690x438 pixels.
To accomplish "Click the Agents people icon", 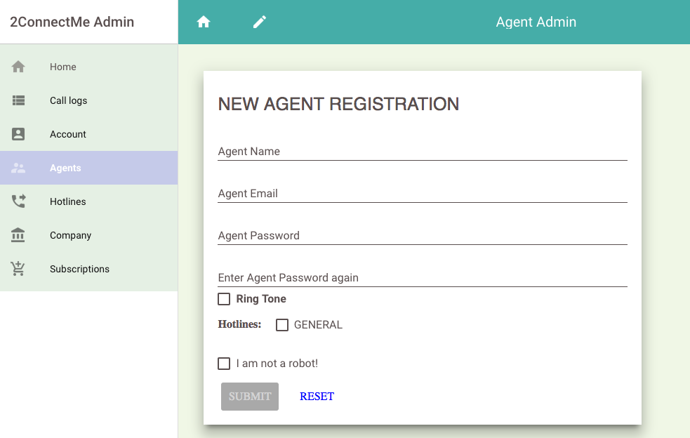I will coord(19,168).
